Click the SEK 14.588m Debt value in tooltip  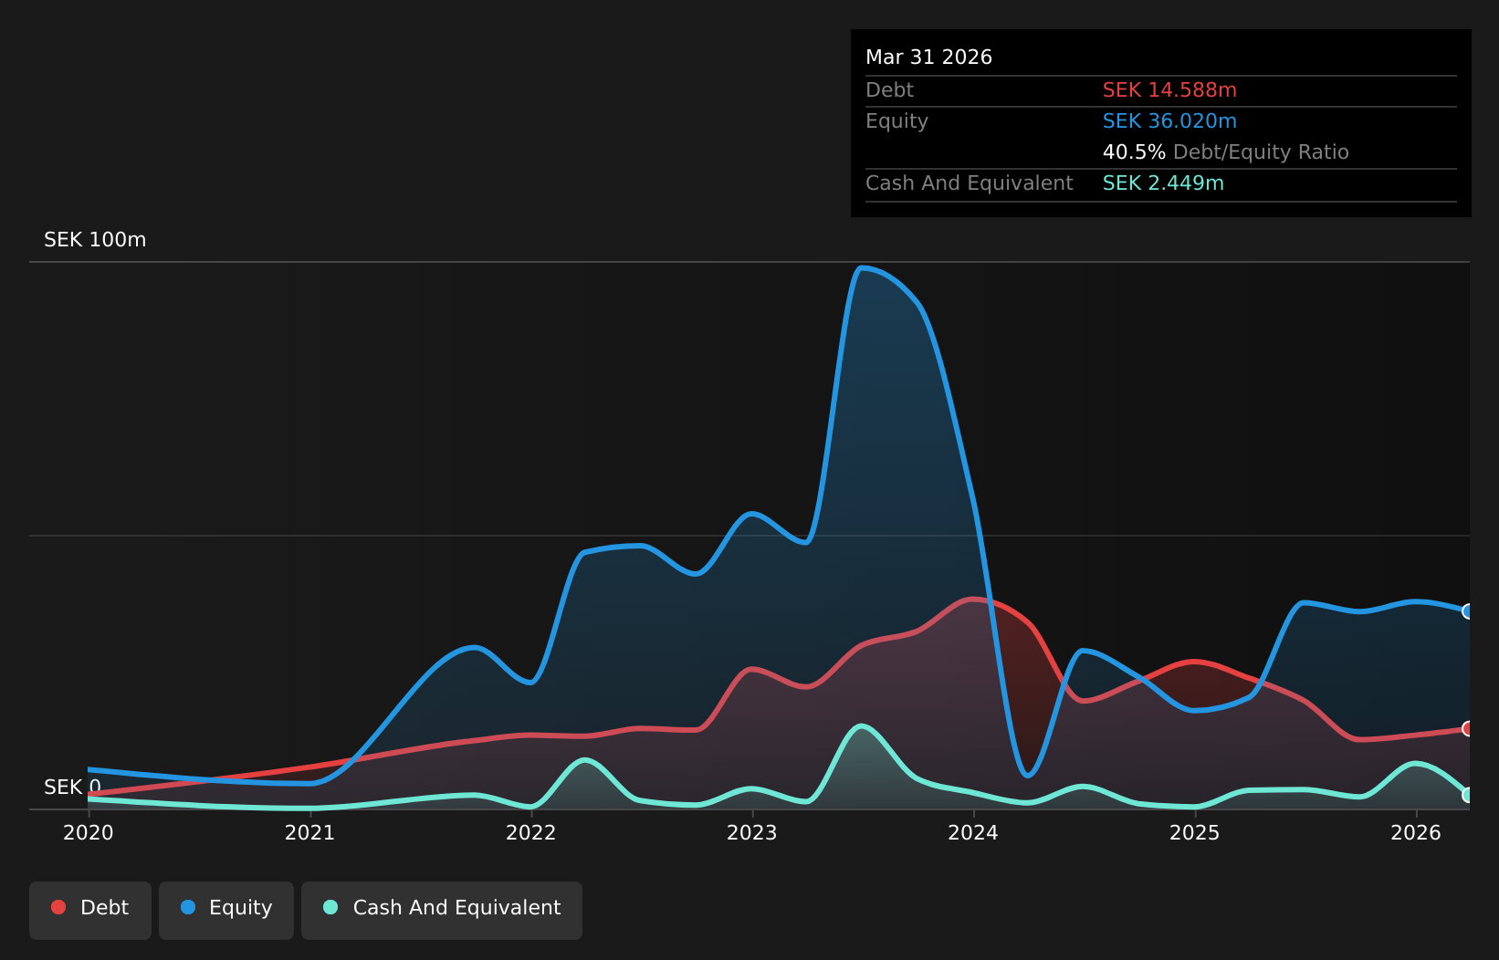click(1169, 90)
